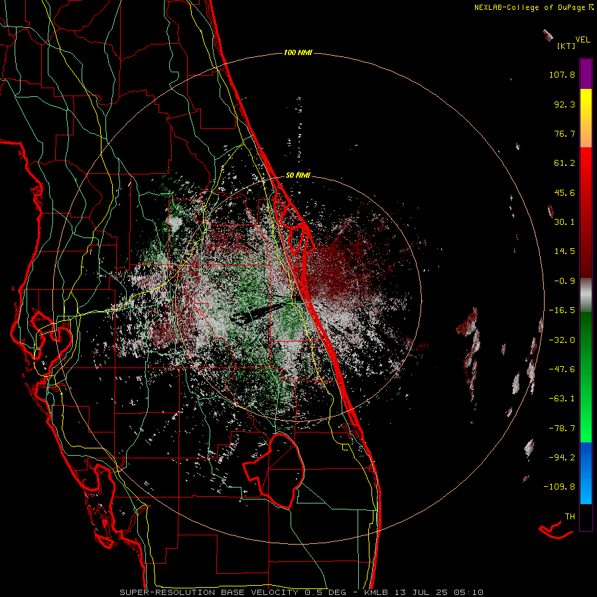Click the 107.8 velocity scale value
Image resolution: width=597 pixels, height=597 pixels.
(562, 74)
